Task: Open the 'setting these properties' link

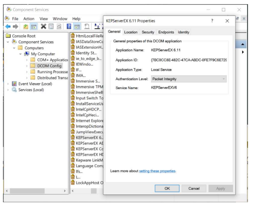Action: pyautogui.click(x=157, y=171)
